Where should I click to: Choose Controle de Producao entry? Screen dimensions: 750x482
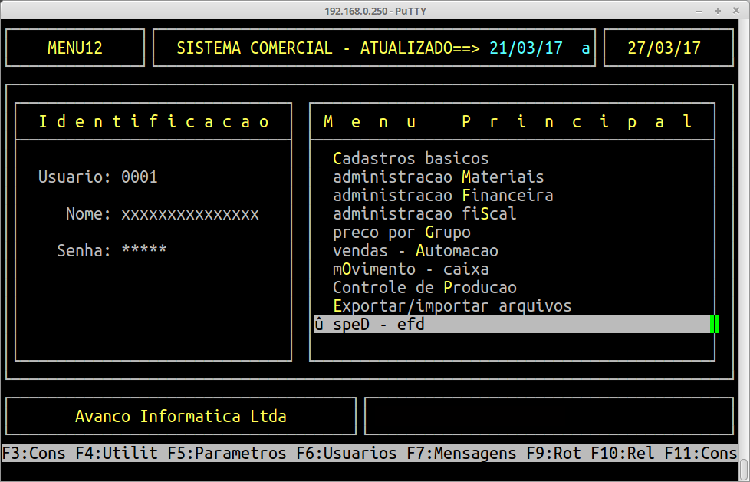(x=424, y=288)
